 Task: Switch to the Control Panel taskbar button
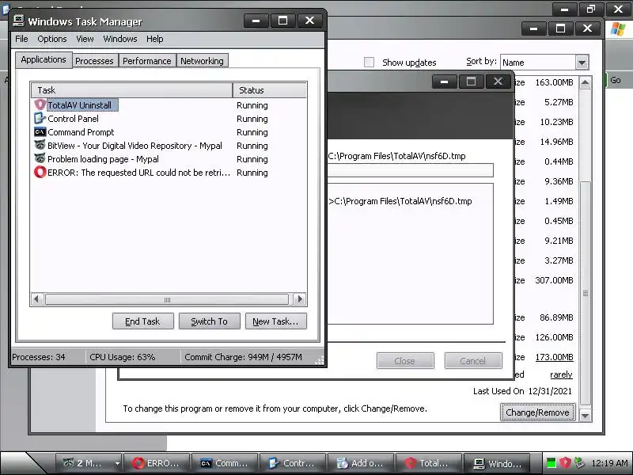click(293, 463)
